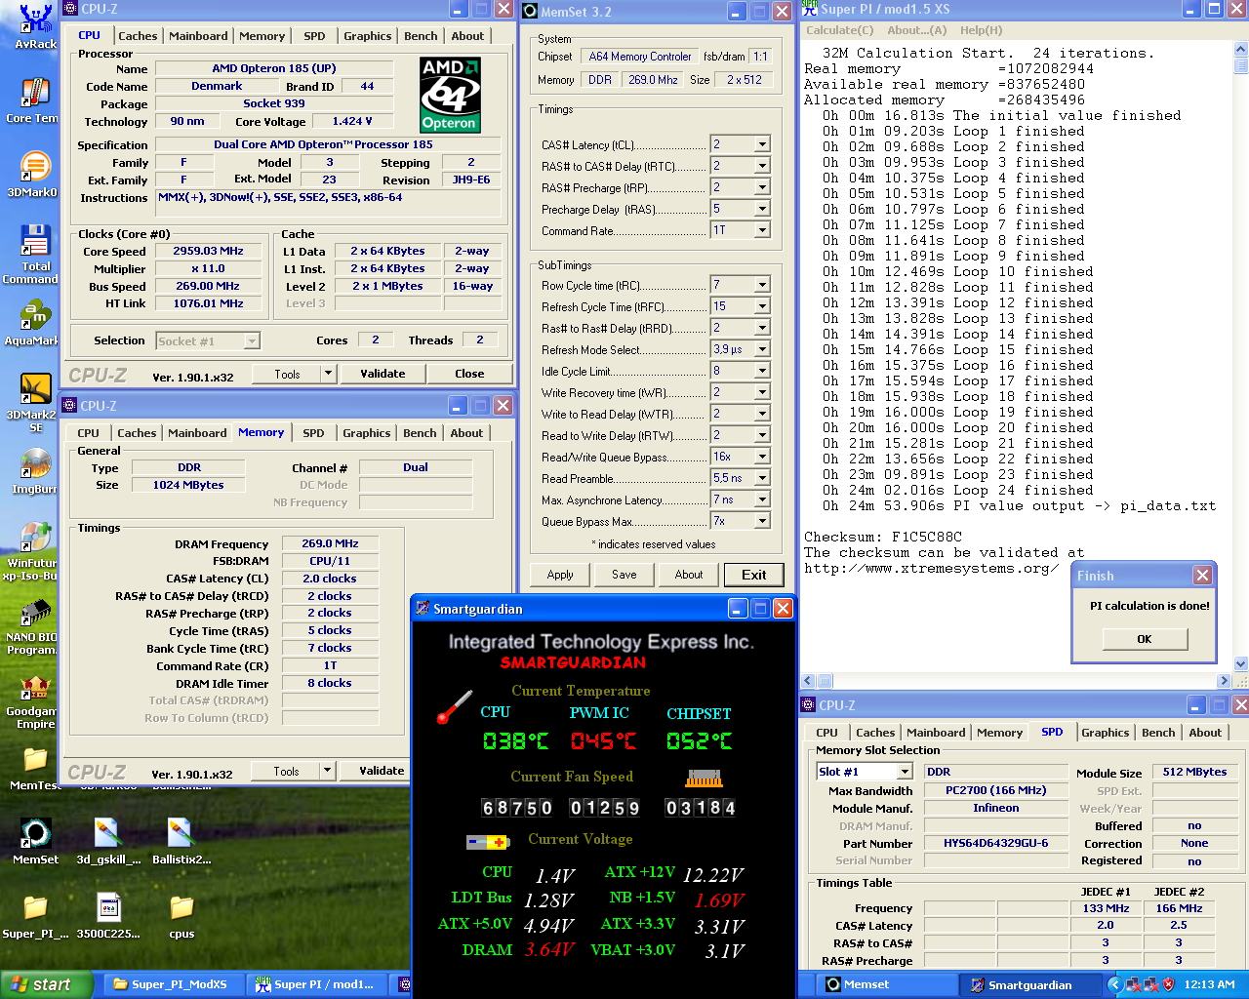Expand the Row Cycle time (tRC) dropdown
Image resolution: width=1249 pixels, height=999 pixels.
point(762,285)
